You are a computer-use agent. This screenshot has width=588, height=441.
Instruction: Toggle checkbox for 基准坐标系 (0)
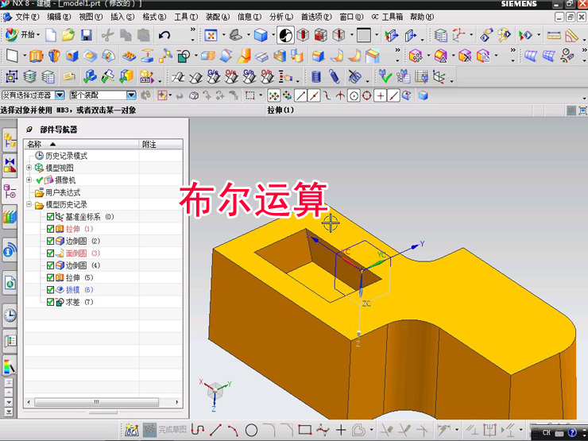(51, 216)
